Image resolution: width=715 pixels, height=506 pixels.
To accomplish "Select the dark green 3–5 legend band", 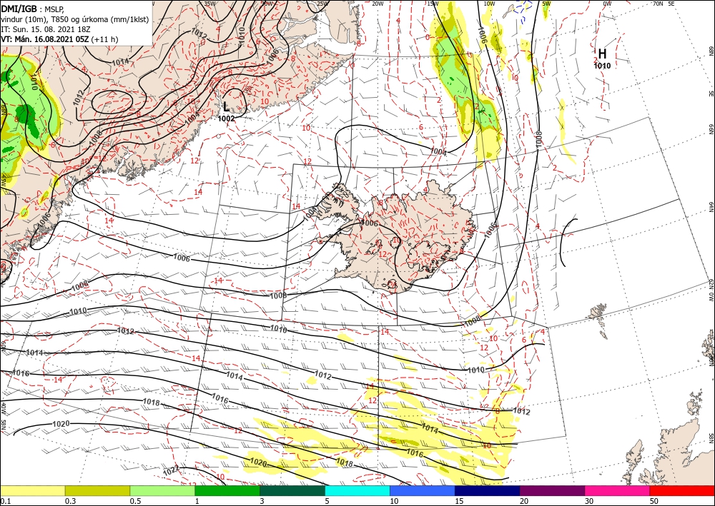I will (x=292, y=490).
